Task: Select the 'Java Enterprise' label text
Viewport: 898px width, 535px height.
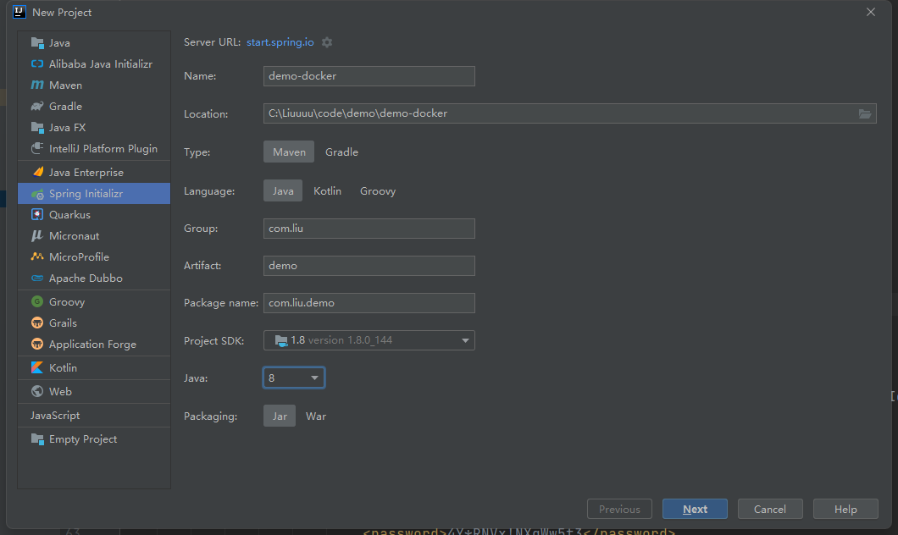Action: (86, 172)
